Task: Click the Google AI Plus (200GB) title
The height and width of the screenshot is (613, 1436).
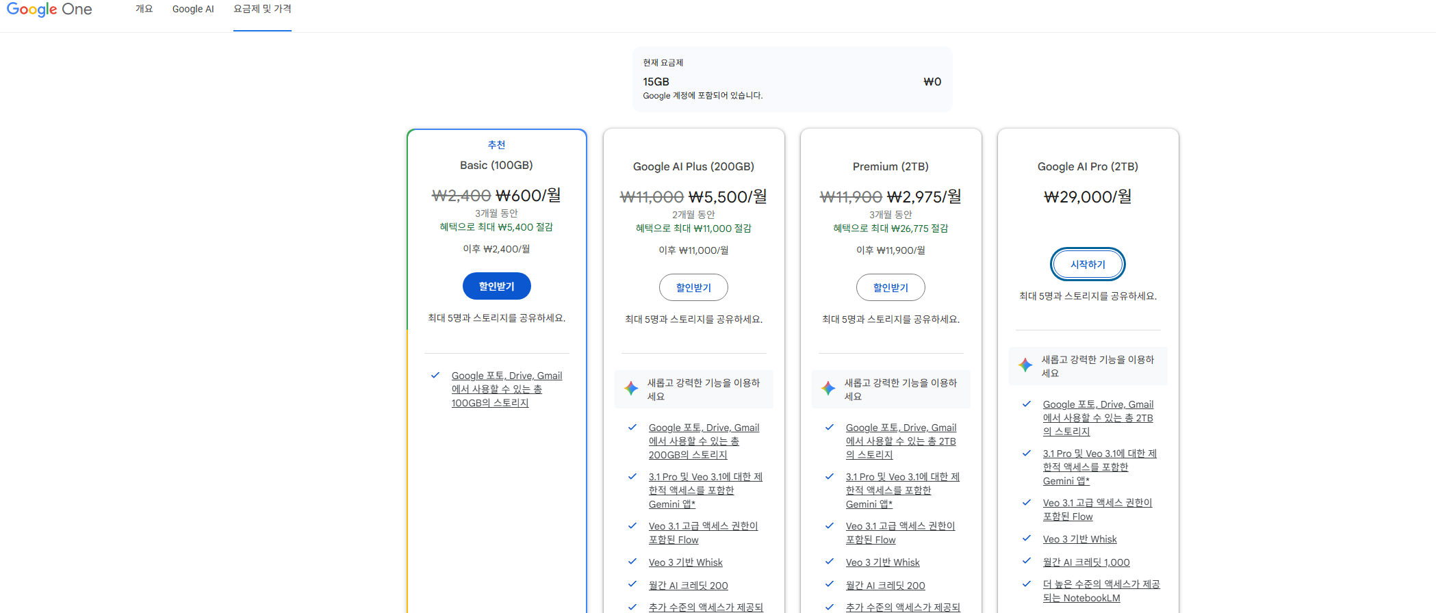Action: tap(693, 166)
